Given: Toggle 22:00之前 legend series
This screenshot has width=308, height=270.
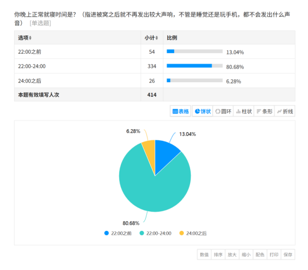Looking at the screenshot, I should coord(117,233).
